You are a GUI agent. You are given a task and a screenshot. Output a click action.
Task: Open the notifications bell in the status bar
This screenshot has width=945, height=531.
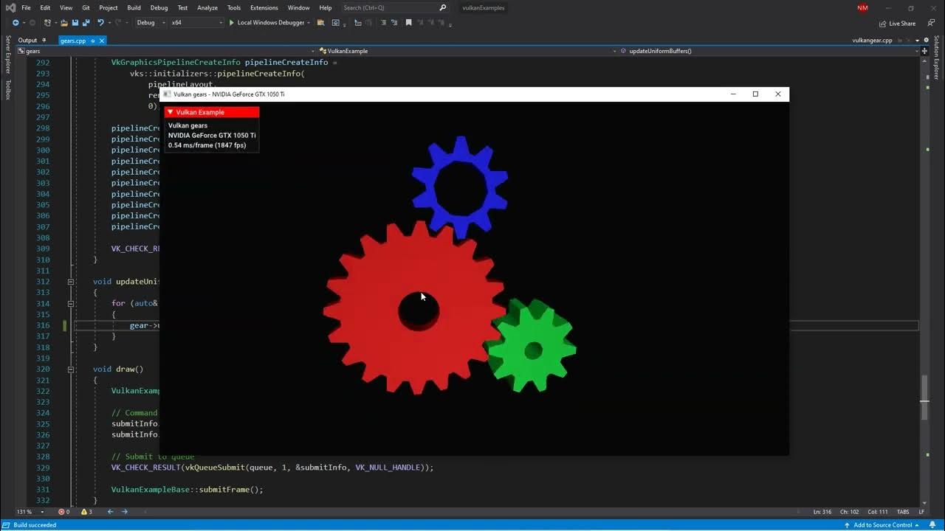[932, 525]
